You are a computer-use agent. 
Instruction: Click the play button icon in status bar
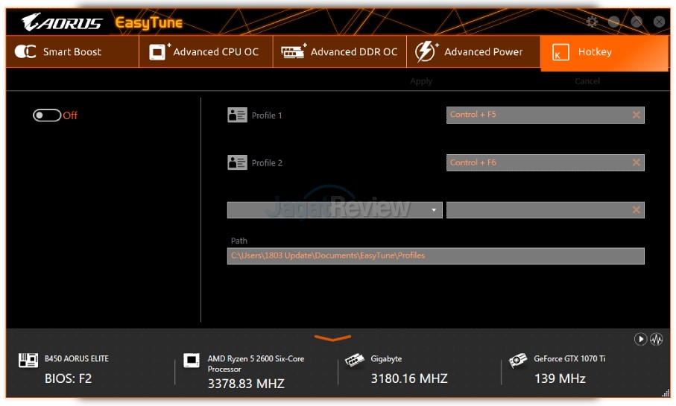[640, 339]
